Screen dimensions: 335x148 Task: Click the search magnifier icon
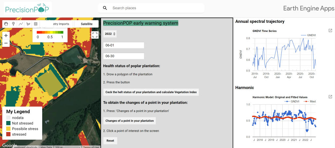pos(105,8)
